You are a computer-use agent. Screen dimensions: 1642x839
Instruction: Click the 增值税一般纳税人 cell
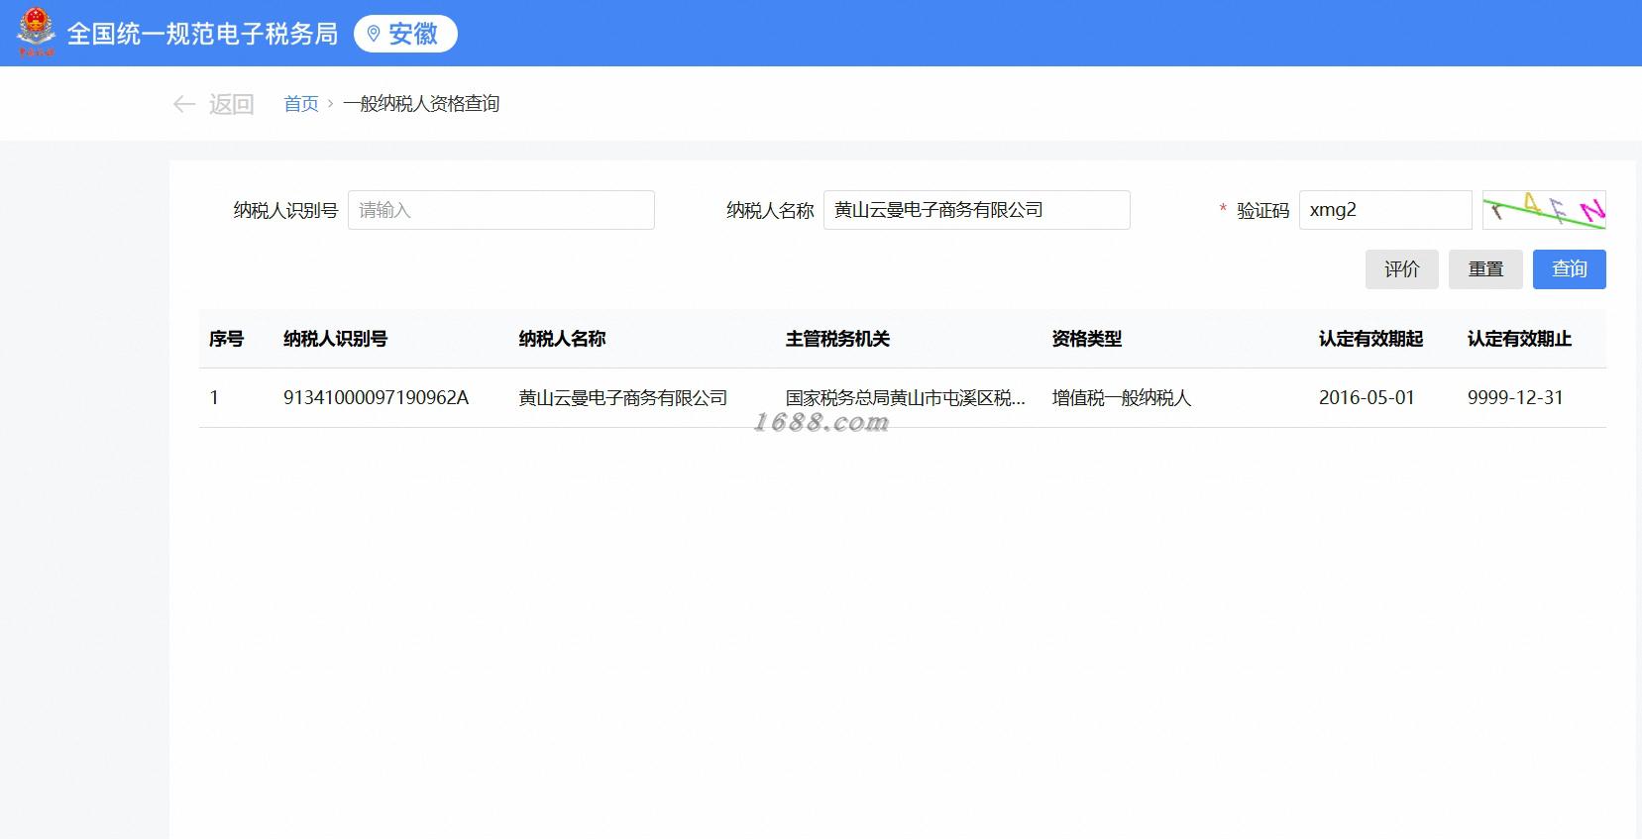click(1122, 398)
